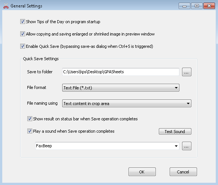Click the Save to folder path field
The height and width of the screenshot is (185, 218).
[121, 72]
